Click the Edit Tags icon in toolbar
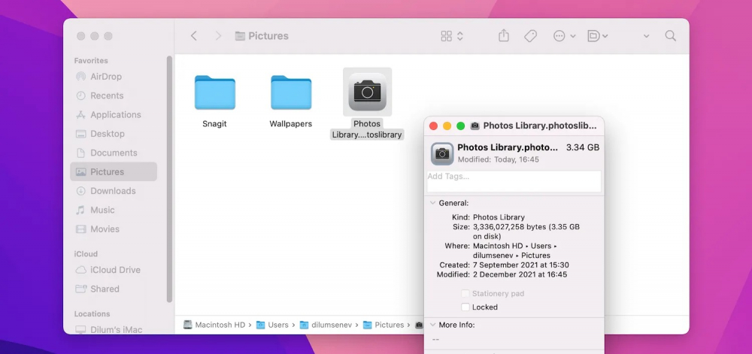 coord(530,36)
